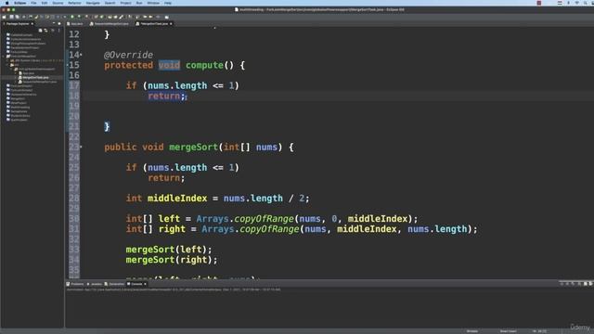Close the Package Explorer view
Screen dimensions: 594x334
[32, 24]
